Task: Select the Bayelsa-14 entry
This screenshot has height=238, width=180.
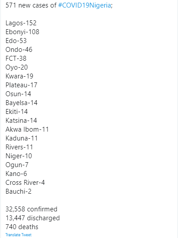Action: click(x=21, y=103)
